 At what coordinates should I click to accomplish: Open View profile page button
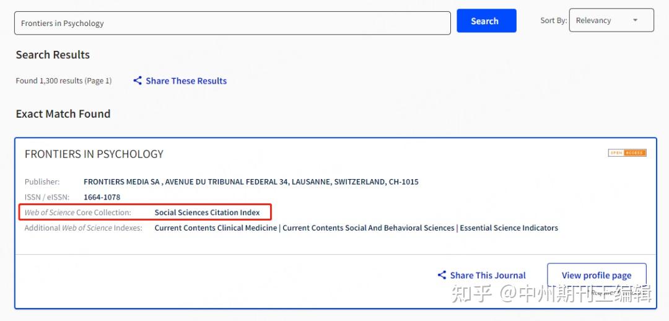(x=597, y=275)
